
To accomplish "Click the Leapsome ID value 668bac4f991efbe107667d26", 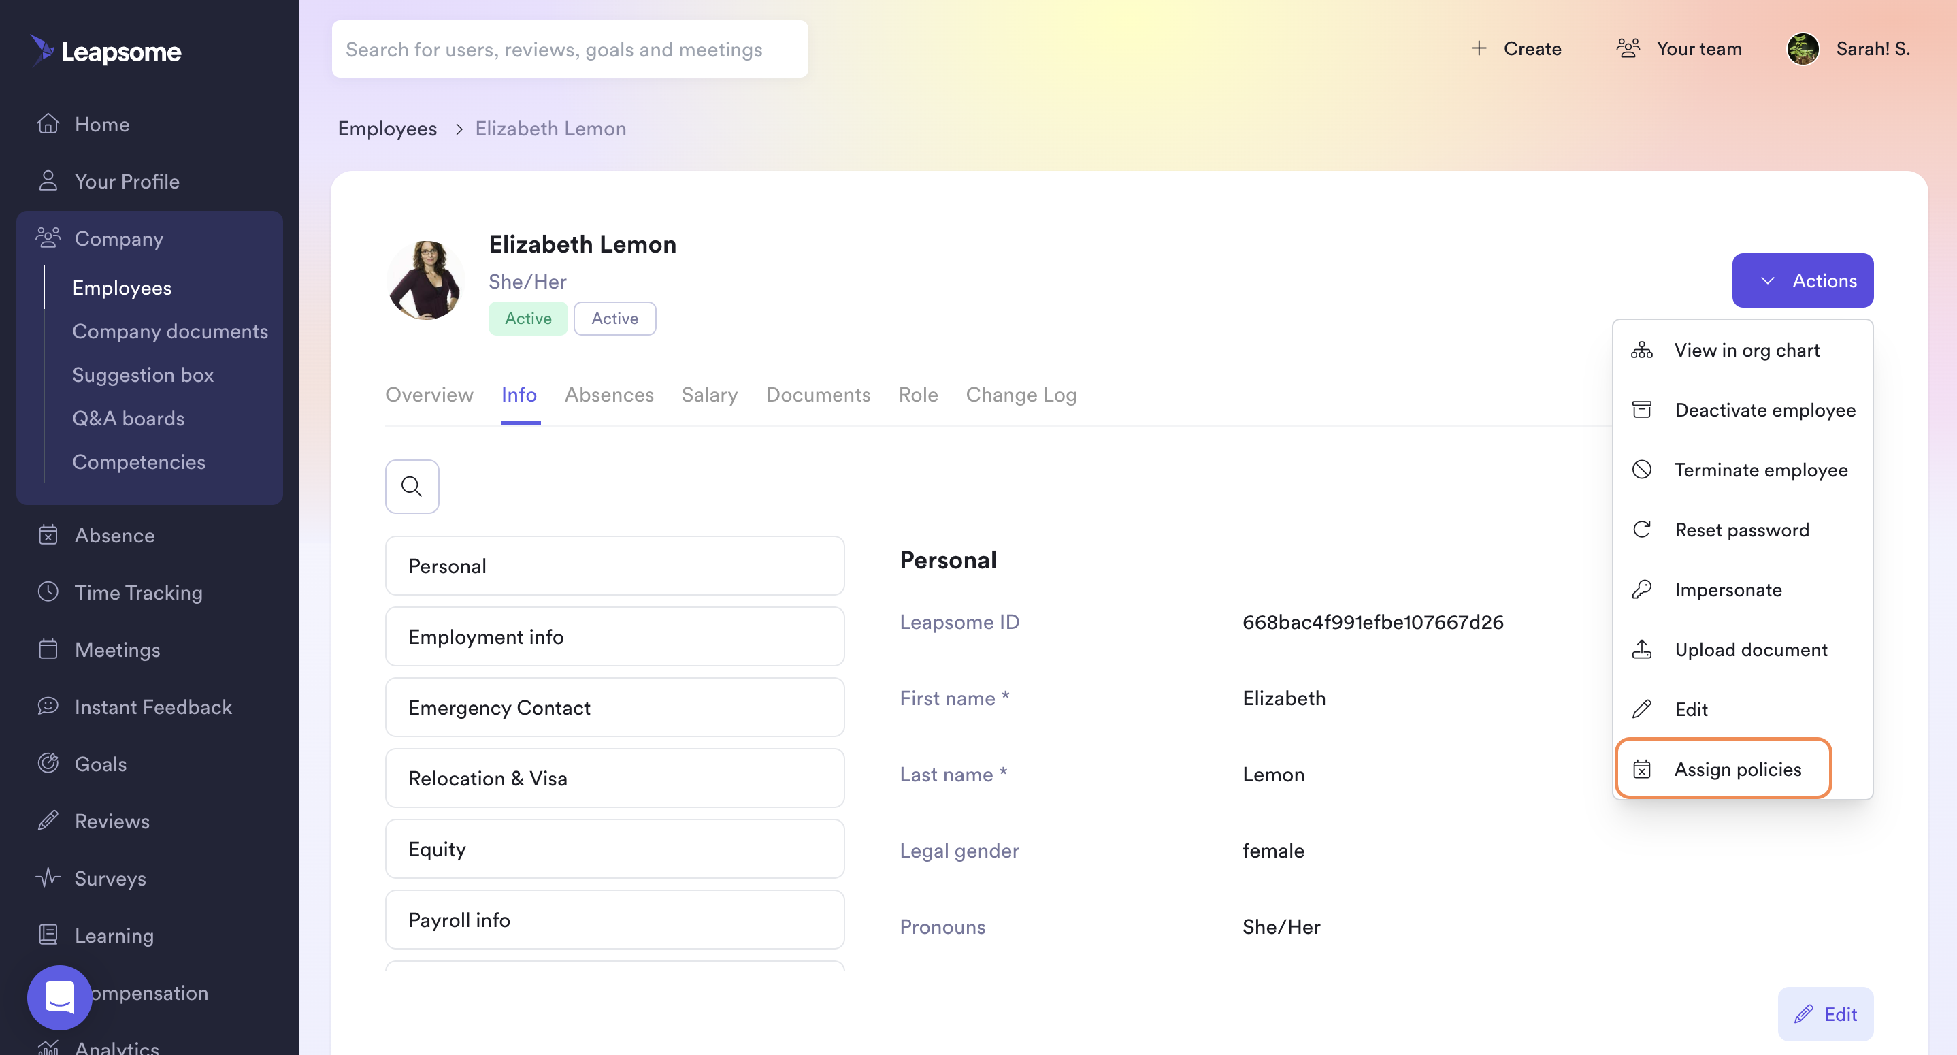I will click(1372, 621).
